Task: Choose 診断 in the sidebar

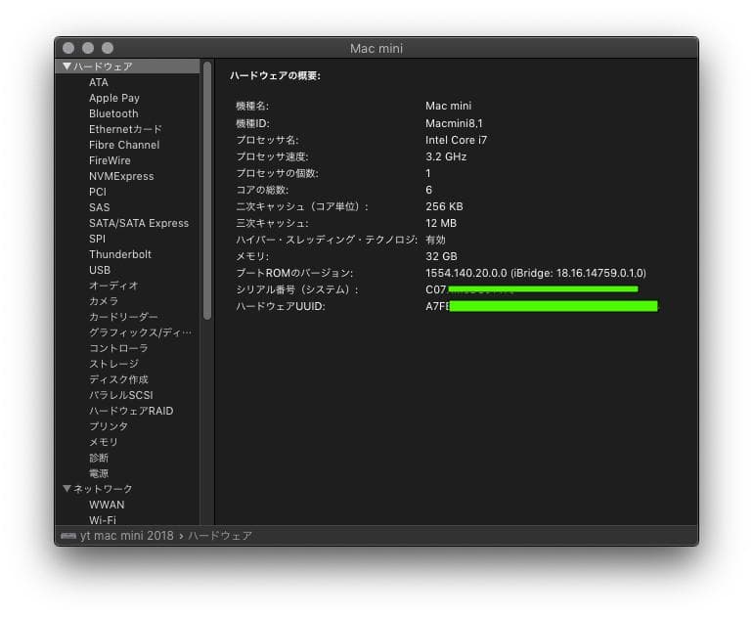Action: [x=99, y=458]
